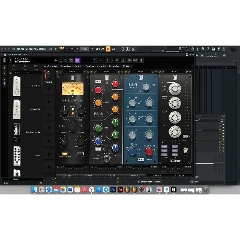Image resolution: width=240 pixels, height=240 pixels.
Task: Open App Store from the dock
Action: (98, 190)
